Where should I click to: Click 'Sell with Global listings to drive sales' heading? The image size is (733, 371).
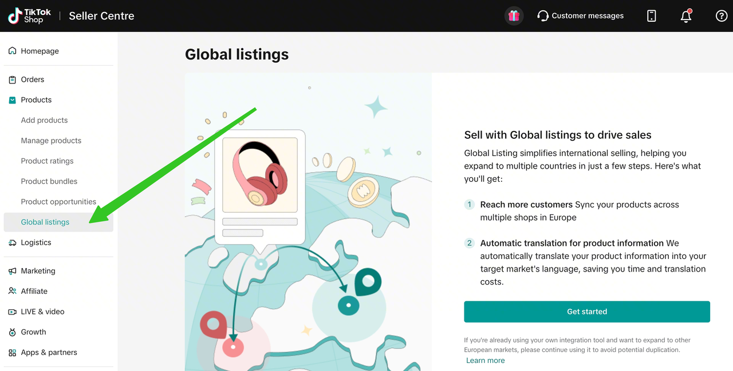click(x=558, y=135)
